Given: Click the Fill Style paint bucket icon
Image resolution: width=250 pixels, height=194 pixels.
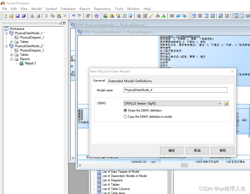Looking at the screenshot, I should coord(157,16).
